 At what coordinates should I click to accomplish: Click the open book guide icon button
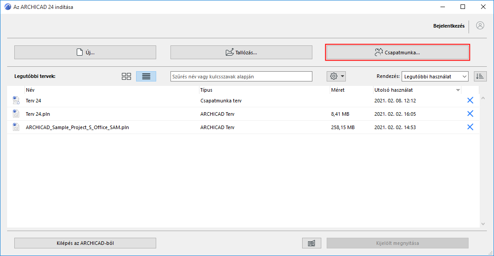pyautogui.click(x=311, y=243)
